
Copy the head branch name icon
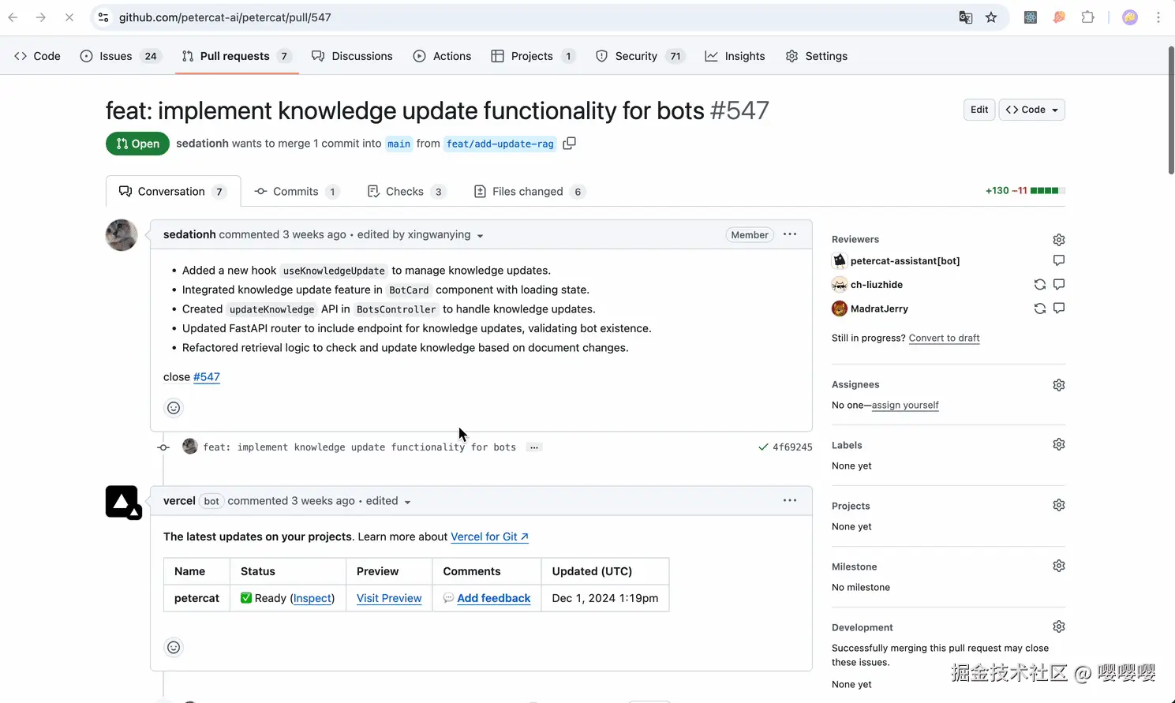[x=569, y=144]
